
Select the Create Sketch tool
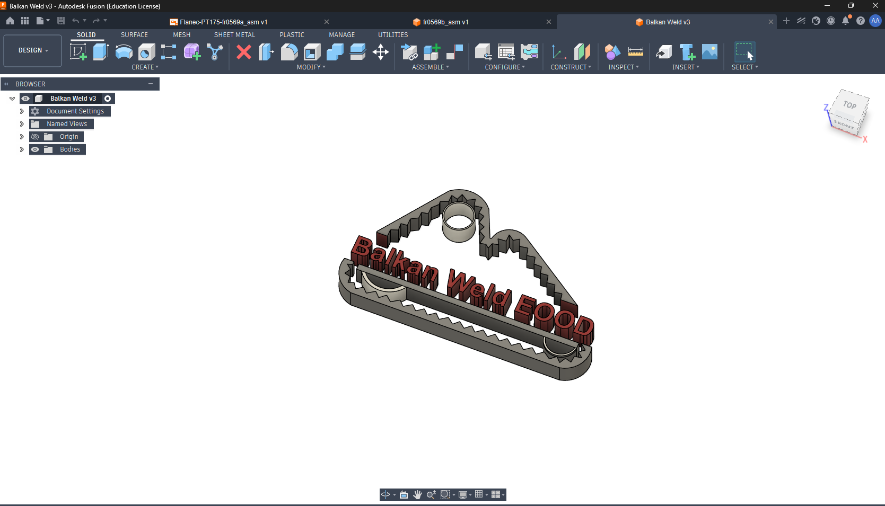coord(78,52)
